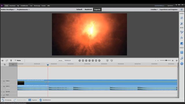The width and height of the screenshot is (185, 104).
Task: Open the Tools panel scissors-wrench icon
Action: click(x=182, y=24)
